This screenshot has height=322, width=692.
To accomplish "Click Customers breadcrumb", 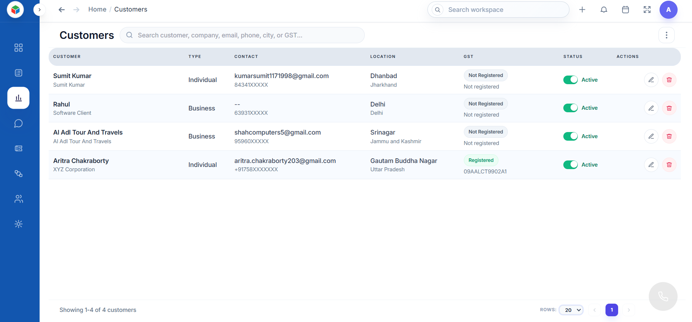I will point(131,9).
